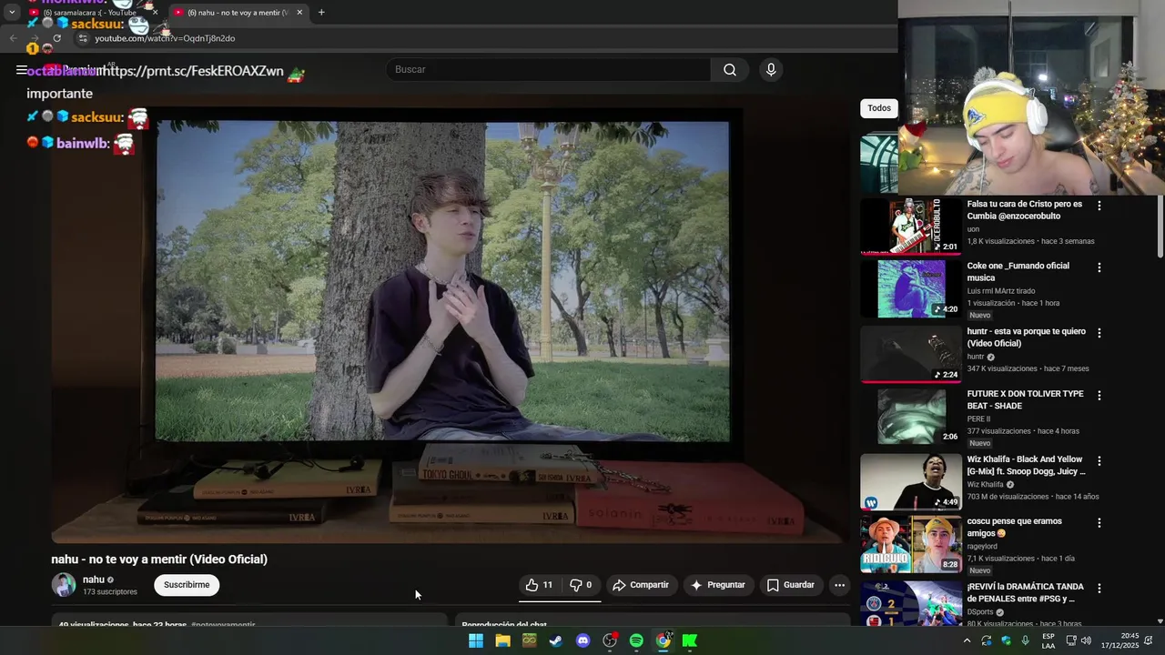Click the search magnifier button
Image resolution: width=1165 pixels, height=655 pixels.
730,70
